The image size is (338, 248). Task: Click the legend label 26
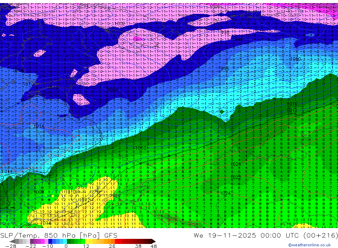112,246
